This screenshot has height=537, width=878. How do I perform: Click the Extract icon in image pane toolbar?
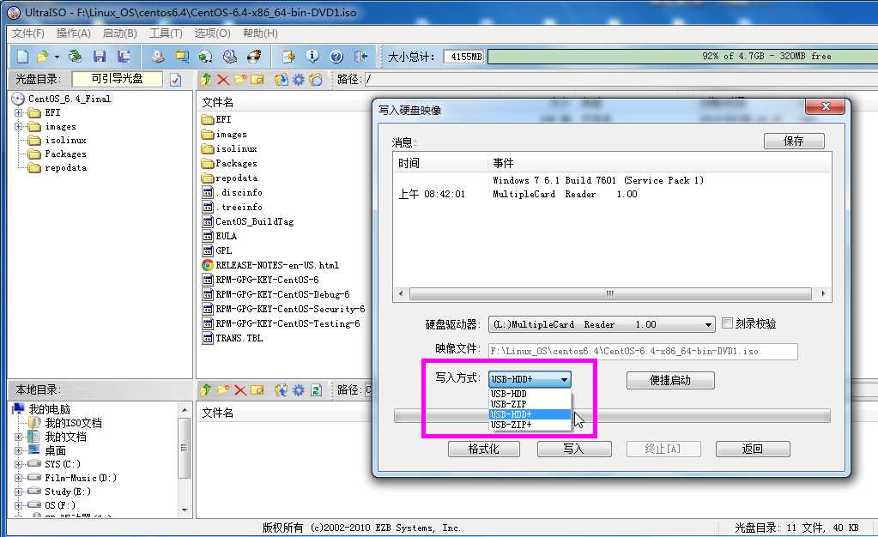(282, 80)
